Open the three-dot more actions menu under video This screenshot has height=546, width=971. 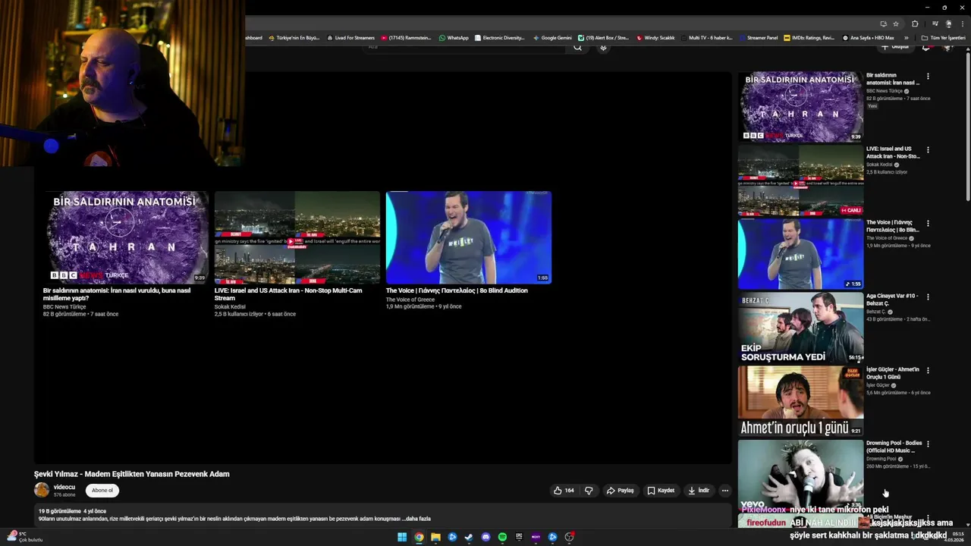(x=724, y=491)
